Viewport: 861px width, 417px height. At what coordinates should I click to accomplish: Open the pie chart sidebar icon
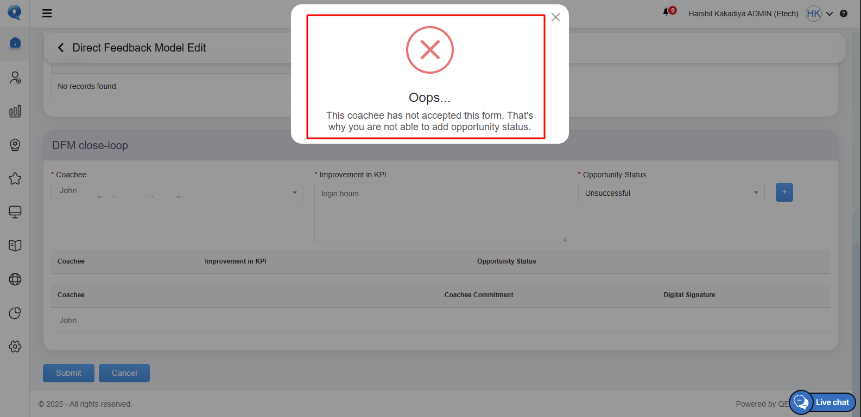coord(15,313)
